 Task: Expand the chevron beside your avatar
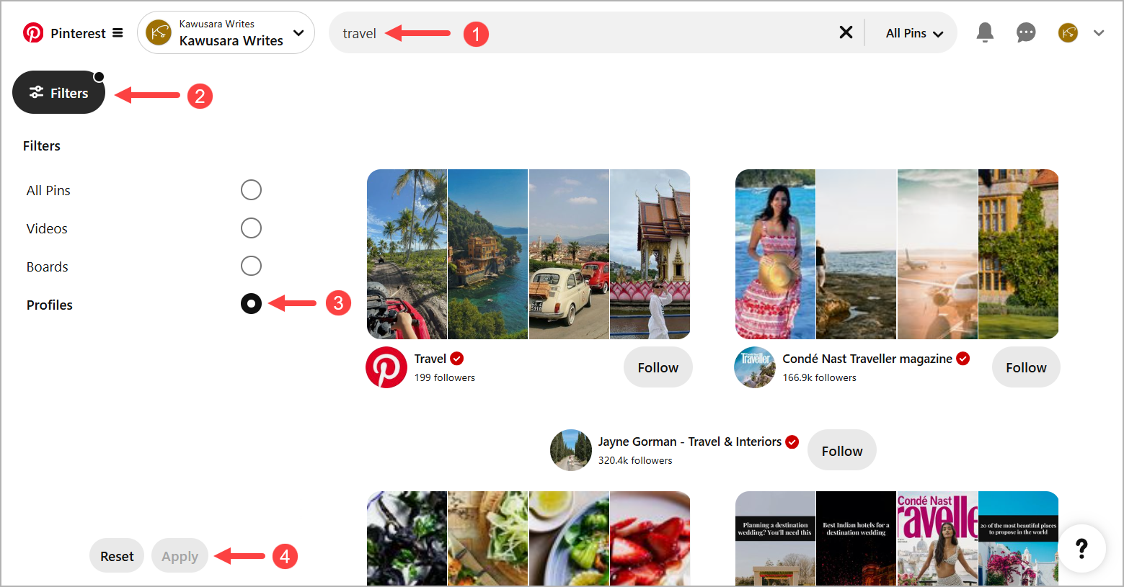click(1098, 32)
